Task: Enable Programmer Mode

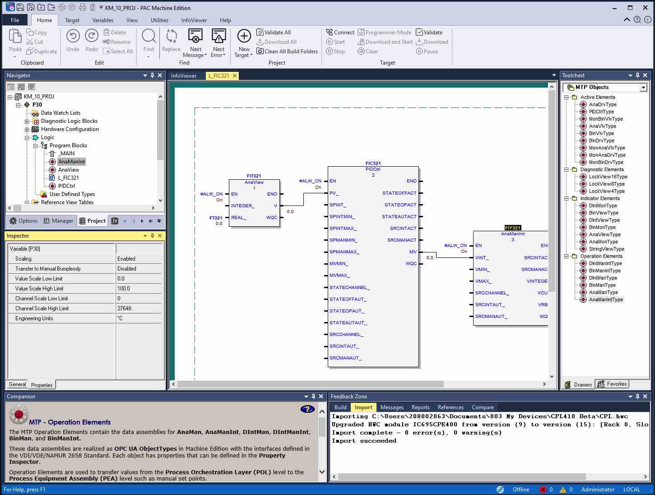Action: tap(385, 32)
